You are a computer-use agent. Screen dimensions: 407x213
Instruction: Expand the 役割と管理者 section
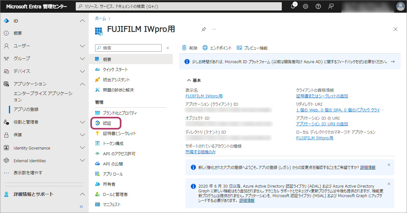pos(82,122)
